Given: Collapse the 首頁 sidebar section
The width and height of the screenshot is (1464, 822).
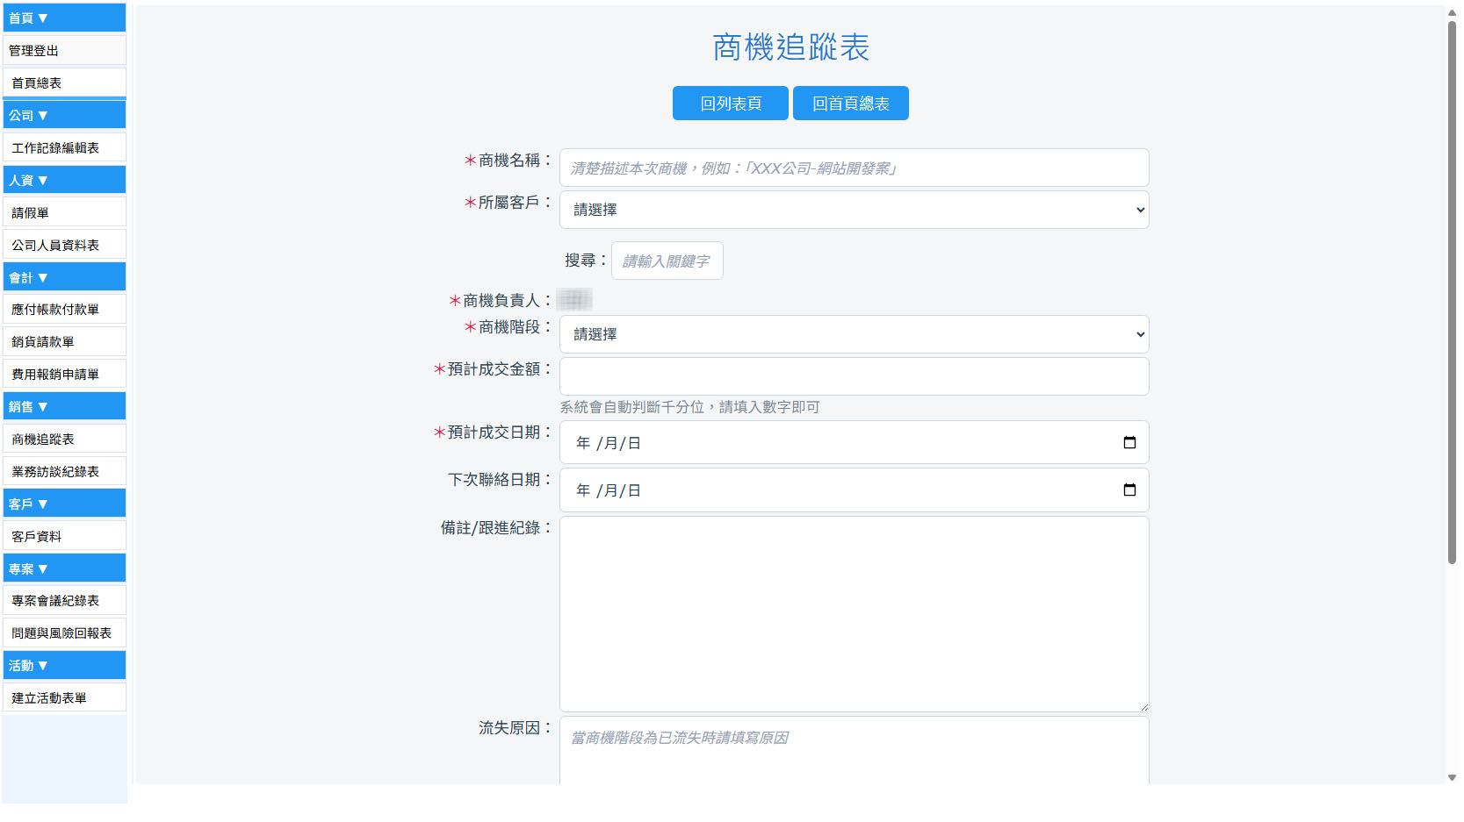Looking at the screenshot, I should pyautogui.click(x=64, y=18).
